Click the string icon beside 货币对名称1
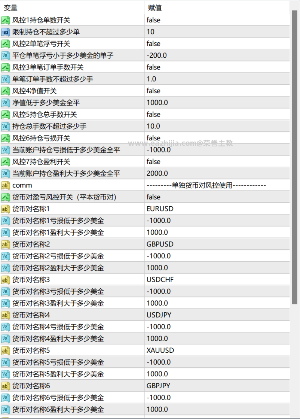The height and width of the screenshot is (419, 300). (5, 209)
